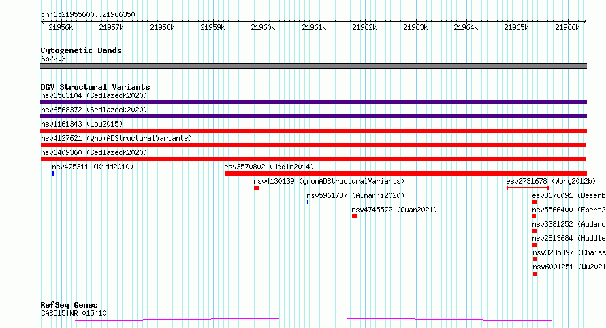The height and width of the screenshot is (328, 606).
Task: Click the 21958k ruler position
Action: pos(162,27)
